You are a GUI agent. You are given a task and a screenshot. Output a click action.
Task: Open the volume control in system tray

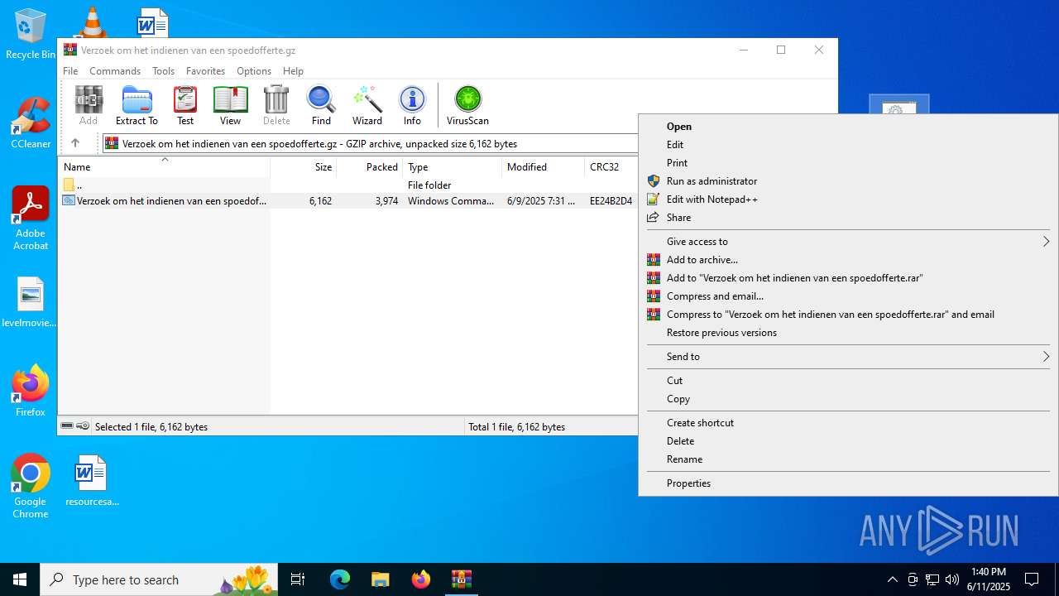[x=951, y=579]
